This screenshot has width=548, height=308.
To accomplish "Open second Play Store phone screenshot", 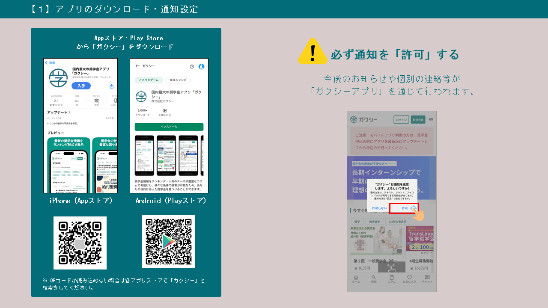I will click(166, 156).
